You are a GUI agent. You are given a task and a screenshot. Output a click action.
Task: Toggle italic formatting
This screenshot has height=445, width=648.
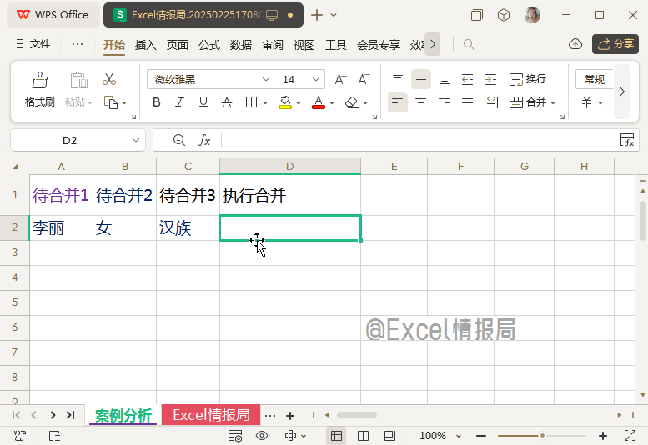point(179,102)
